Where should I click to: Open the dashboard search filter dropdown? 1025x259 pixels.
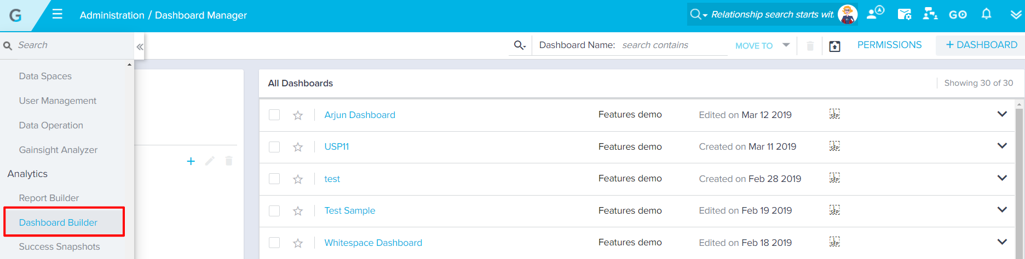coord(520,45)
